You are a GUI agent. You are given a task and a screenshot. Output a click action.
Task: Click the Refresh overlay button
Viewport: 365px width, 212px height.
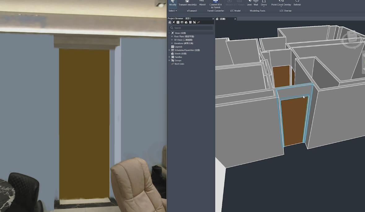click(297, 3)
